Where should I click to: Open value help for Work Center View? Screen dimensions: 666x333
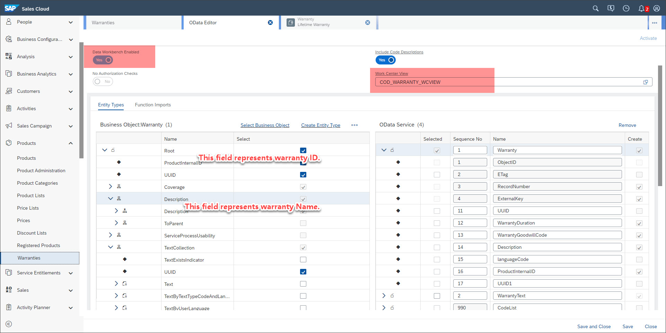coord(646,82)
